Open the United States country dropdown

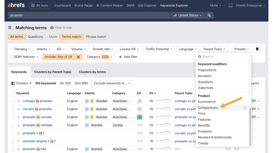pyautogui.click(x=187, y=15)
